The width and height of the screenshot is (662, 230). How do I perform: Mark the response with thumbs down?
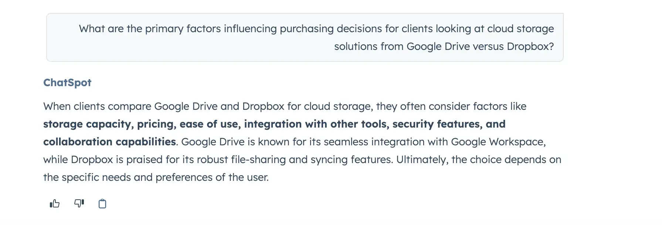79,203
